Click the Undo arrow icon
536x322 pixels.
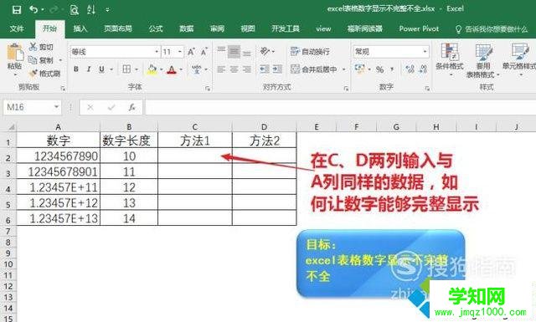tap(33, 9)
